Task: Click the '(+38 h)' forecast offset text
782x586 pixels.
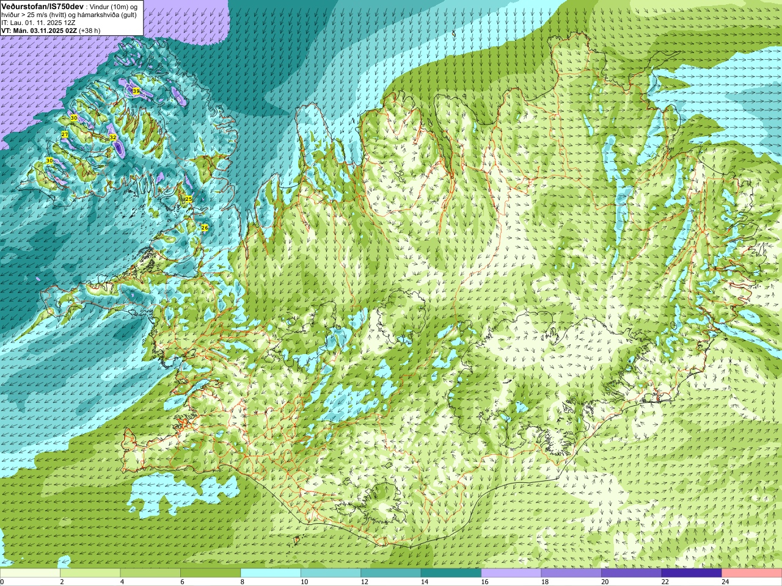Action: pos(90,31)
